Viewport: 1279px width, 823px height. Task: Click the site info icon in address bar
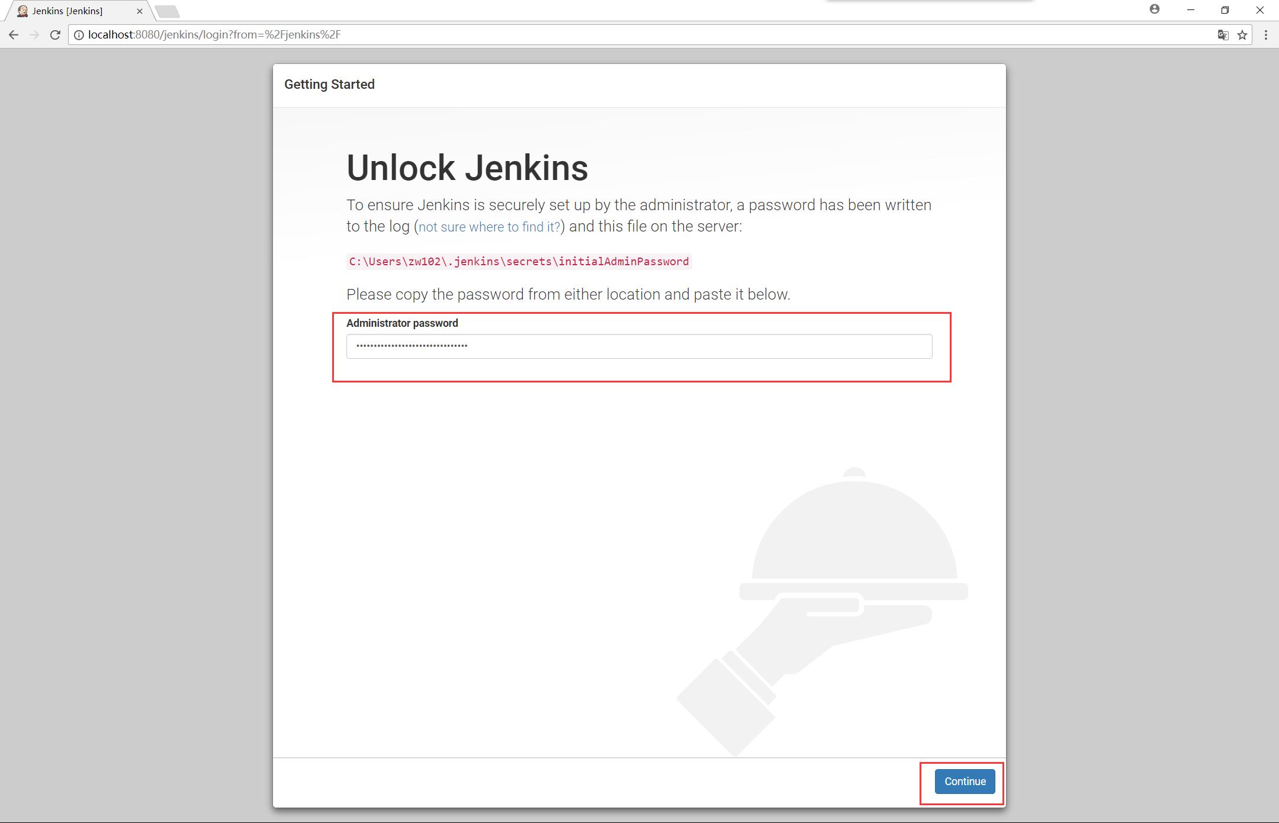click(x=78, y=35)
